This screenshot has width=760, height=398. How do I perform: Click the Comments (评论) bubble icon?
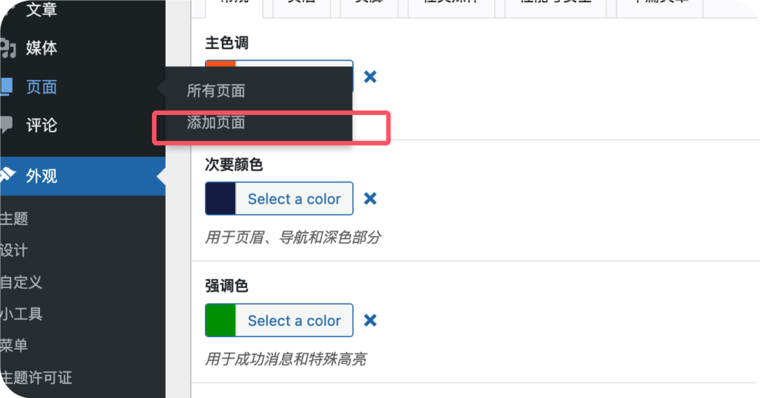tap(6, 125)
